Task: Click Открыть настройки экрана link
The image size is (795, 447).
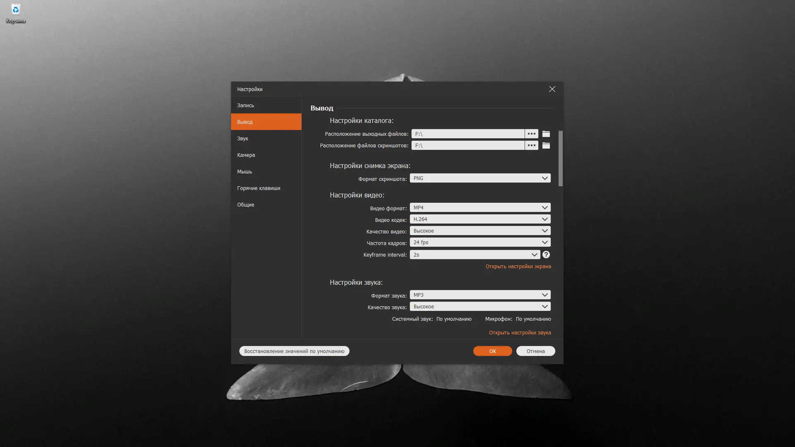Action: [518, 266]
